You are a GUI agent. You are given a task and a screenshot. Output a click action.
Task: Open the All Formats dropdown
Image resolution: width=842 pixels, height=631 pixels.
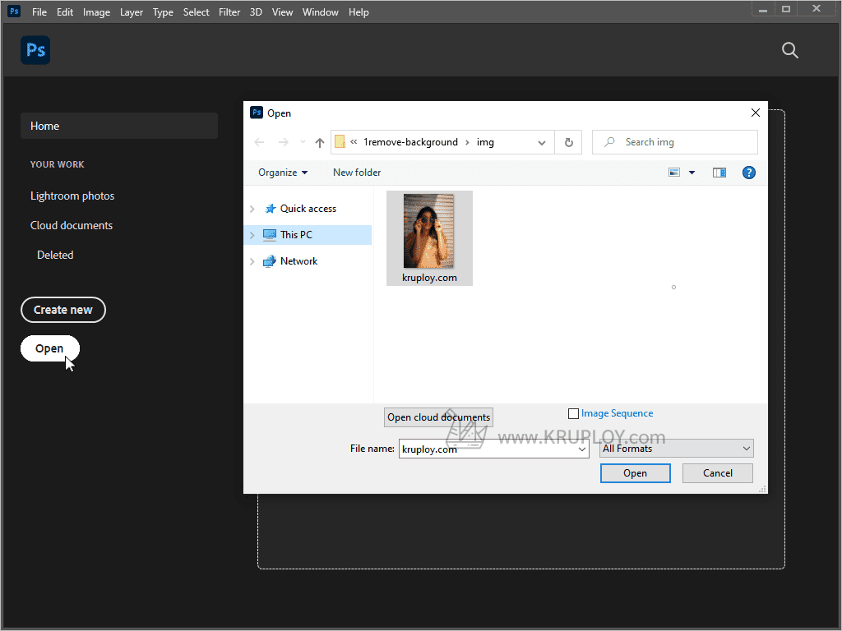click(677, 449)
